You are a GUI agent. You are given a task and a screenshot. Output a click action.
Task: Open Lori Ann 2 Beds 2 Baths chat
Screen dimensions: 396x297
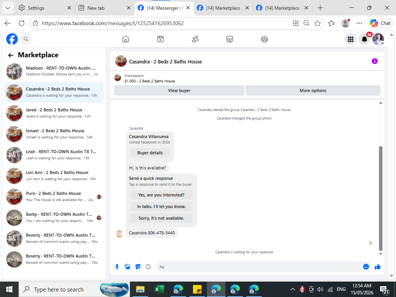pyautogui.click(x=53, y=176)
